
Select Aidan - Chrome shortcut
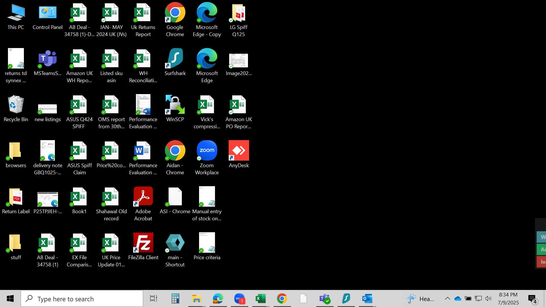click(x=175, y=158)
